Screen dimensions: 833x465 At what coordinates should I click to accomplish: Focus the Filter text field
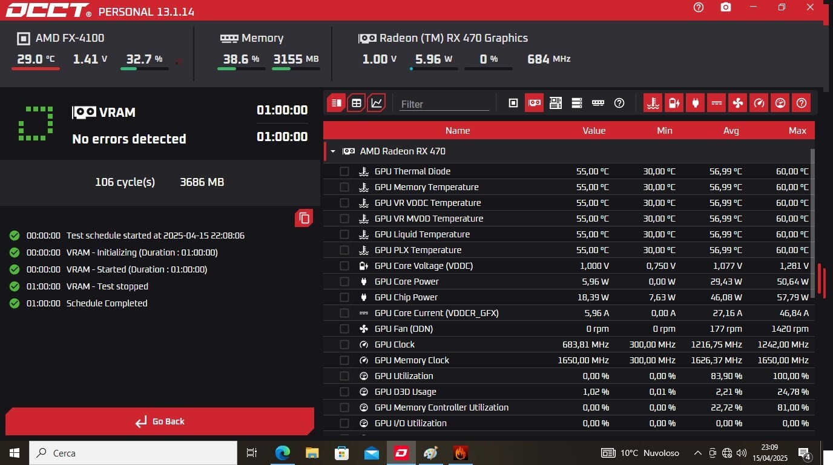(x=444, y=104)
